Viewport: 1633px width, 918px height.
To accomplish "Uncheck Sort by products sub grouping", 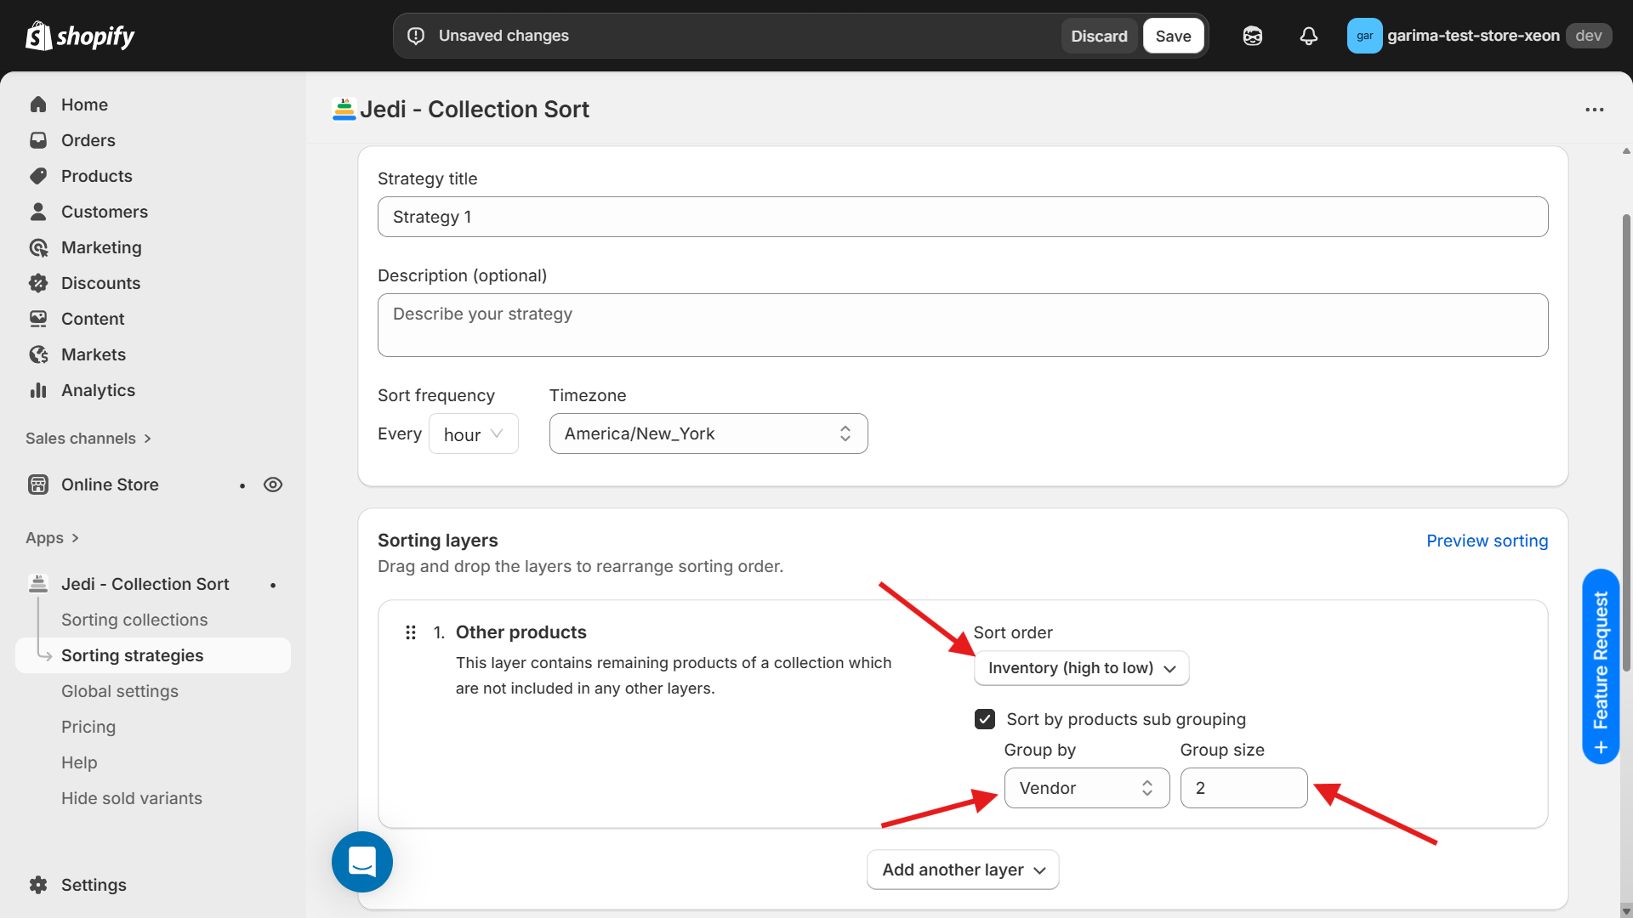I will coord(985,719).
